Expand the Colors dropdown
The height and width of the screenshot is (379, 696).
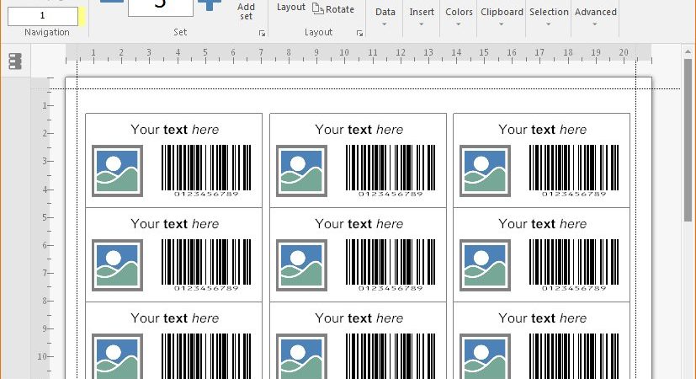[x=459, y=17]
